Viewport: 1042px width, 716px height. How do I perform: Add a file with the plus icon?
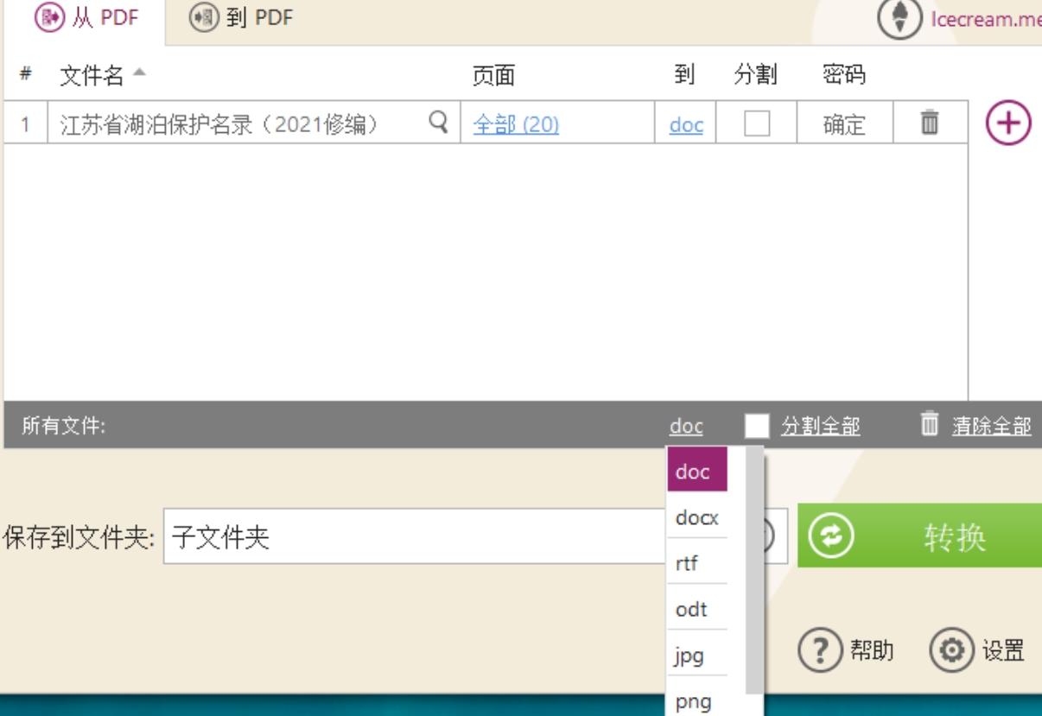coord(1007,123)
